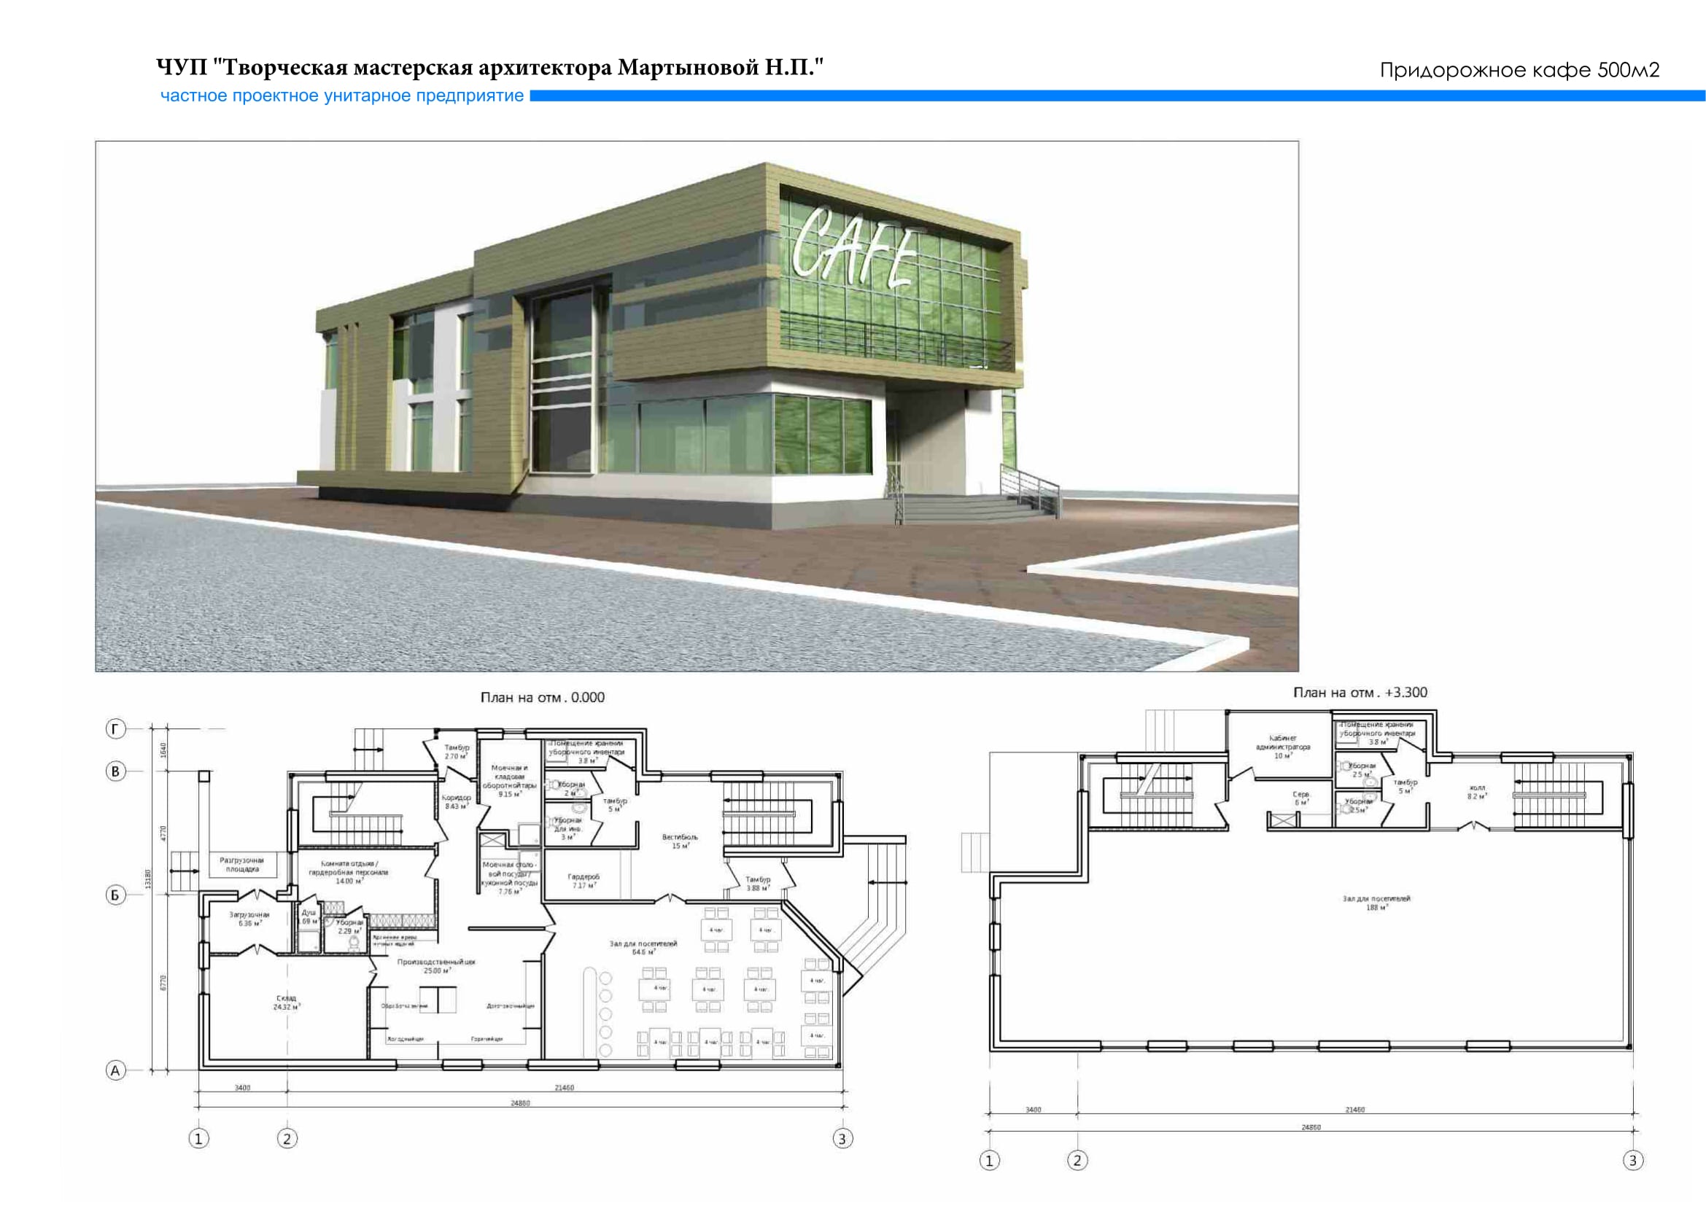1706x1206 pixels.
Task: Click the 'План на отм. +3.300' heading
Action: (x=1360, y=692)
